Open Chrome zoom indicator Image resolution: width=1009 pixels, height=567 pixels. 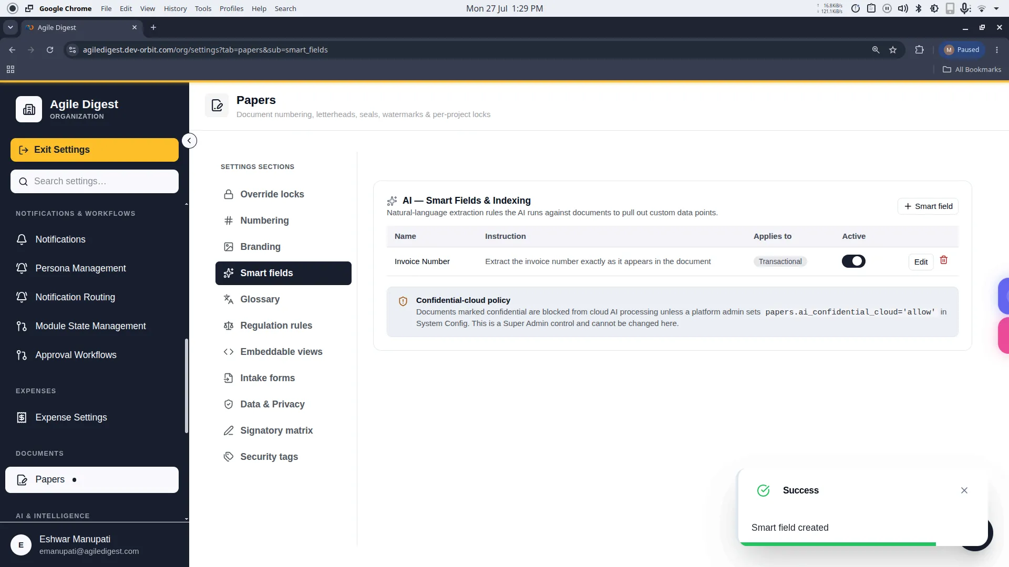click(x=876, y=50)
